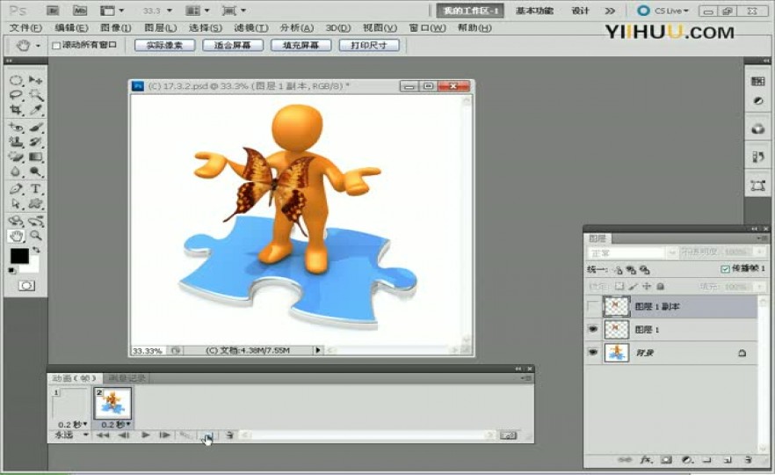Select the Lasso tool

16,94
